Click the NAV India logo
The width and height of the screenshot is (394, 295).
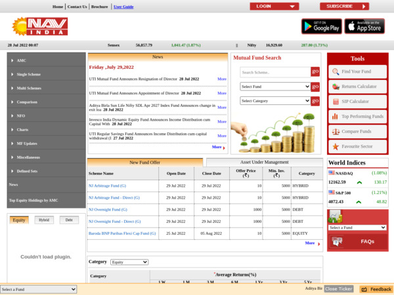(x=40, y=26)
